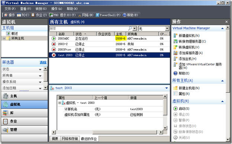Image resolution: width=232 pixels, height=144 pixels.
Task: Click the stopped icon of test 2003 row
Action: point(54,55)
